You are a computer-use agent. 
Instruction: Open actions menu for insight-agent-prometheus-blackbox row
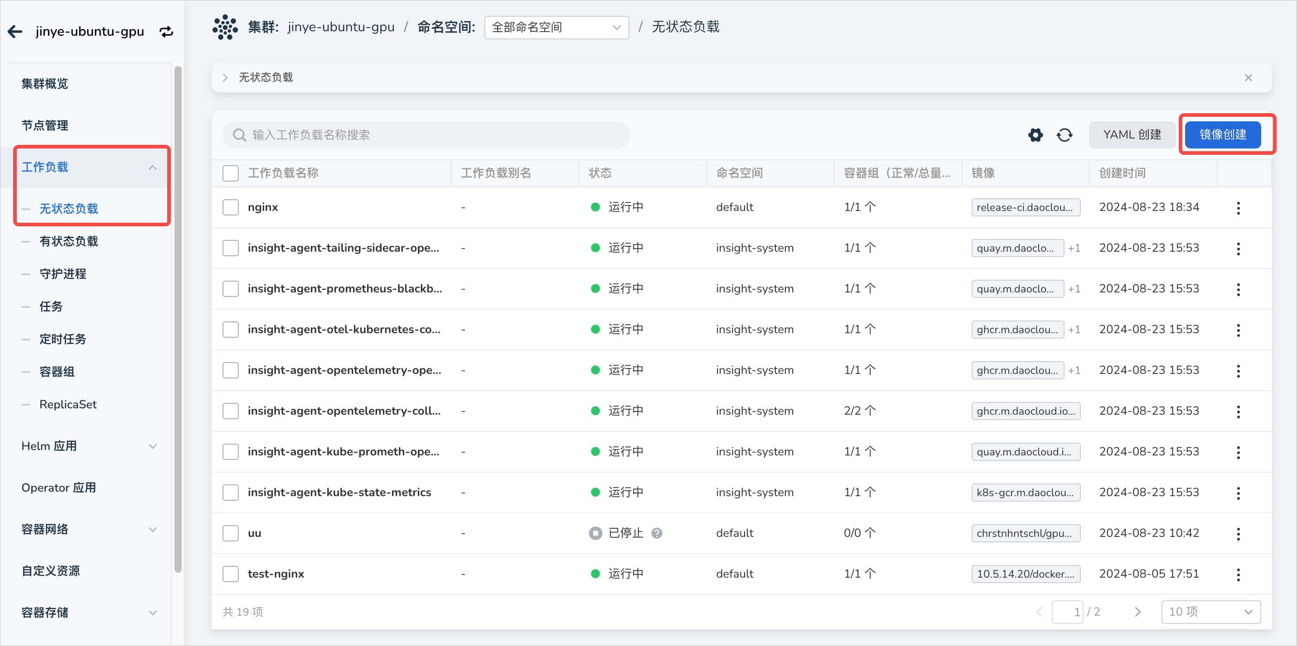click(1238, 289)
